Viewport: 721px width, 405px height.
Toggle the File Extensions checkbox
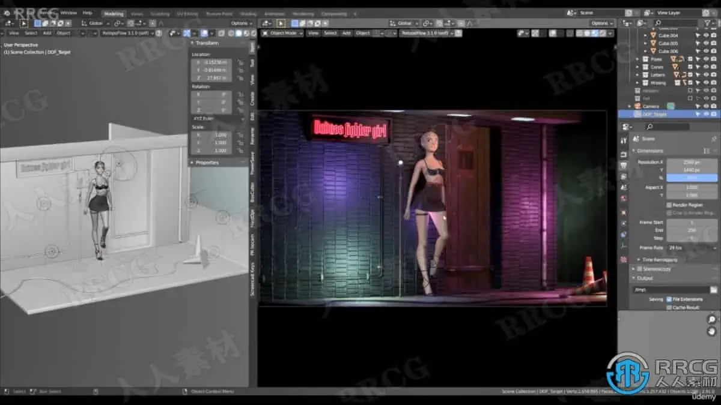coord(669,299)
